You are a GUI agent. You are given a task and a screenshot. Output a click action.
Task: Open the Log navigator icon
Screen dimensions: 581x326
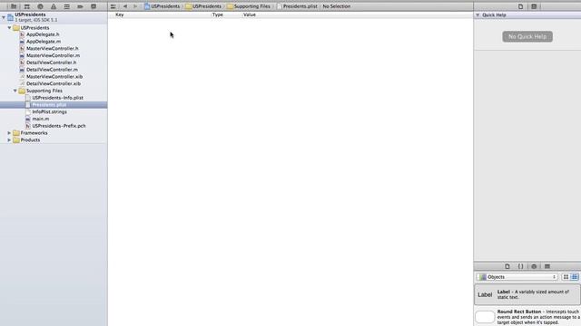(94, 6)
